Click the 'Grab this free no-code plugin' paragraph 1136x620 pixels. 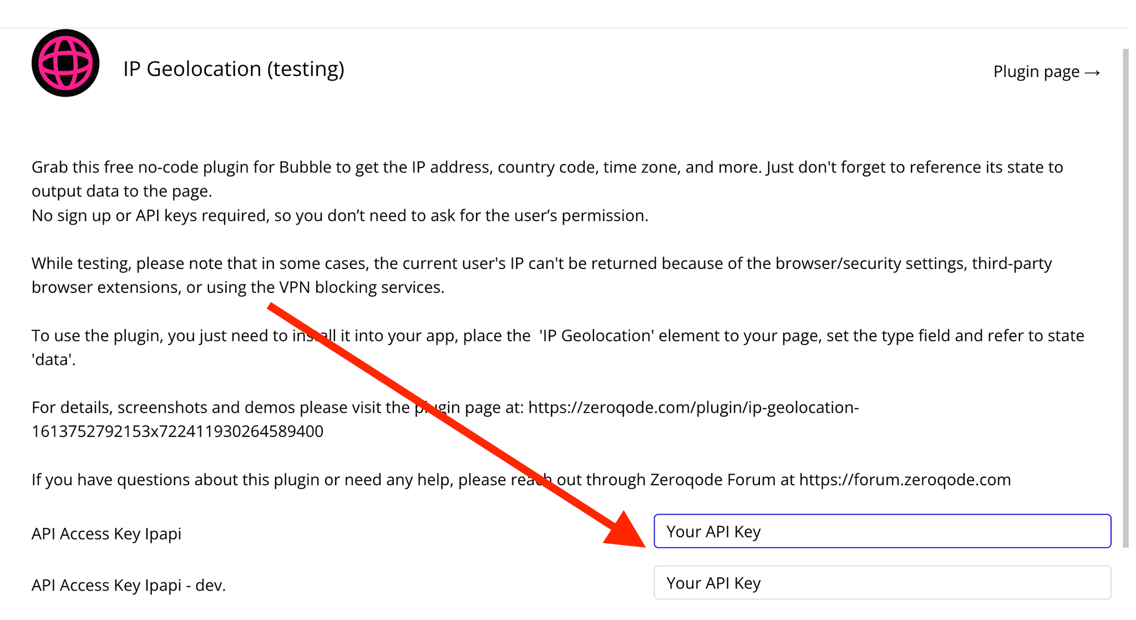(547, 179)
